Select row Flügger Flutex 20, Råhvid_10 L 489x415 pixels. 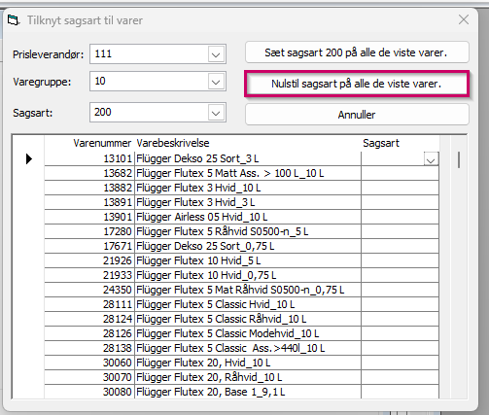click(242, 377)
